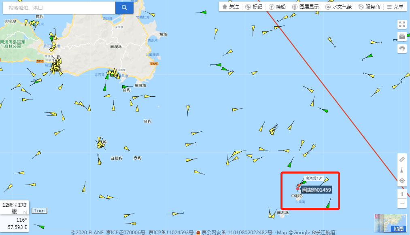Click the 闽惠渔01459 ship label
This screenshot has height=235, width=410.
[317, 190]
